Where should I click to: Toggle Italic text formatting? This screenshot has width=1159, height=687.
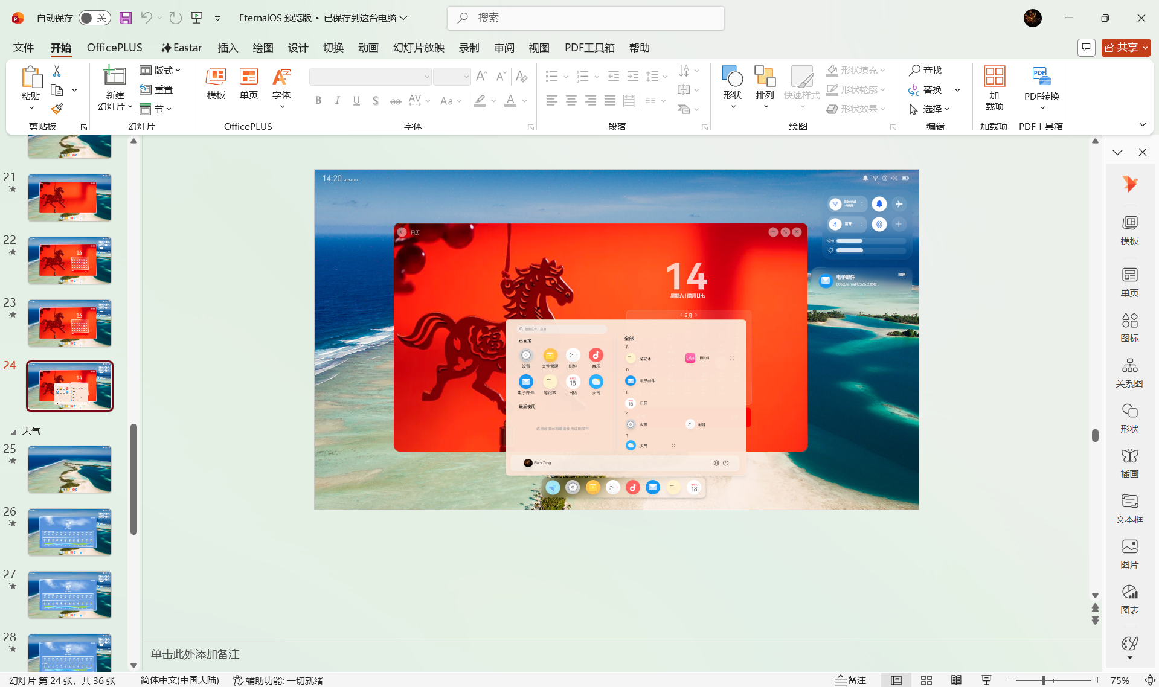coord(337,101)
